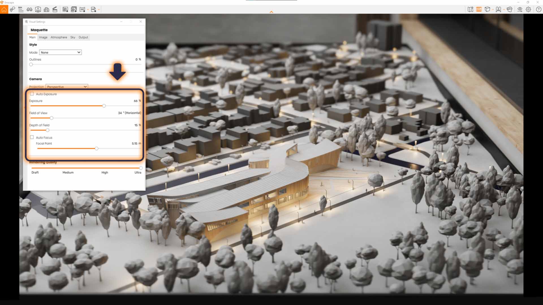The image size is (543, 305).
Task: Enable the Auto Exposure checkbox
Action: click(32, 94)
